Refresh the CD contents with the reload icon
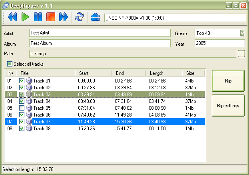 click(80, 17)
